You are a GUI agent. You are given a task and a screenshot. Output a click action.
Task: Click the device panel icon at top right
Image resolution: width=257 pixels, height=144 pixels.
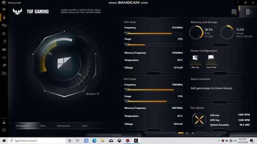tap(248, 12)
